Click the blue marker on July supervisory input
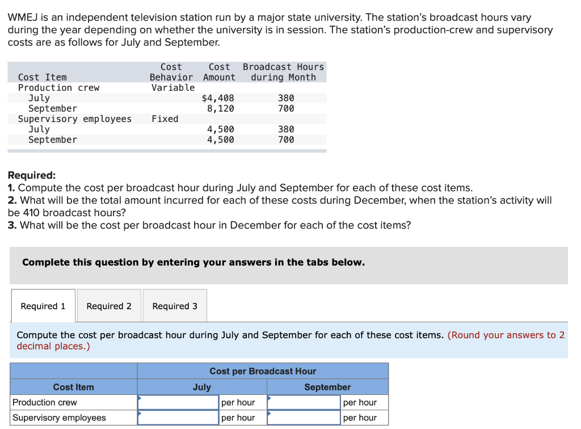This screenshot has width=581, height=429. [138, 414]
